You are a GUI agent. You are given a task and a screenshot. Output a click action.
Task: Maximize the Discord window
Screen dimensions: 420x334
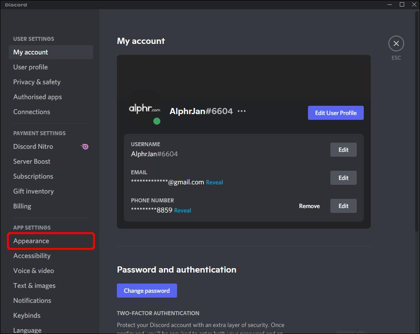402,4
